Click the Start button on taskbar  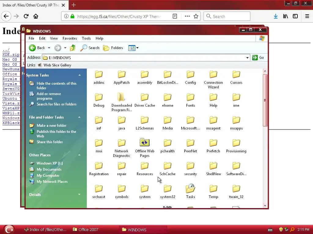(x=9, y=229)
